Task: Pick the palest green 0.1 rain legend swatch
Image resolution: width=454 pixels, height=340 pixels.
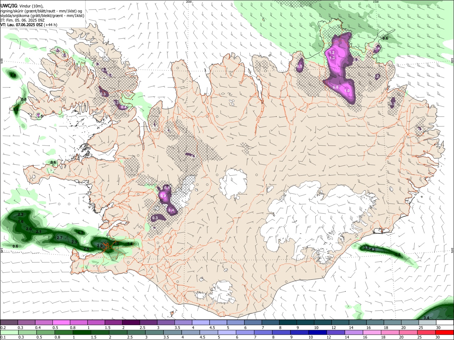Action: tap(9, 333)
